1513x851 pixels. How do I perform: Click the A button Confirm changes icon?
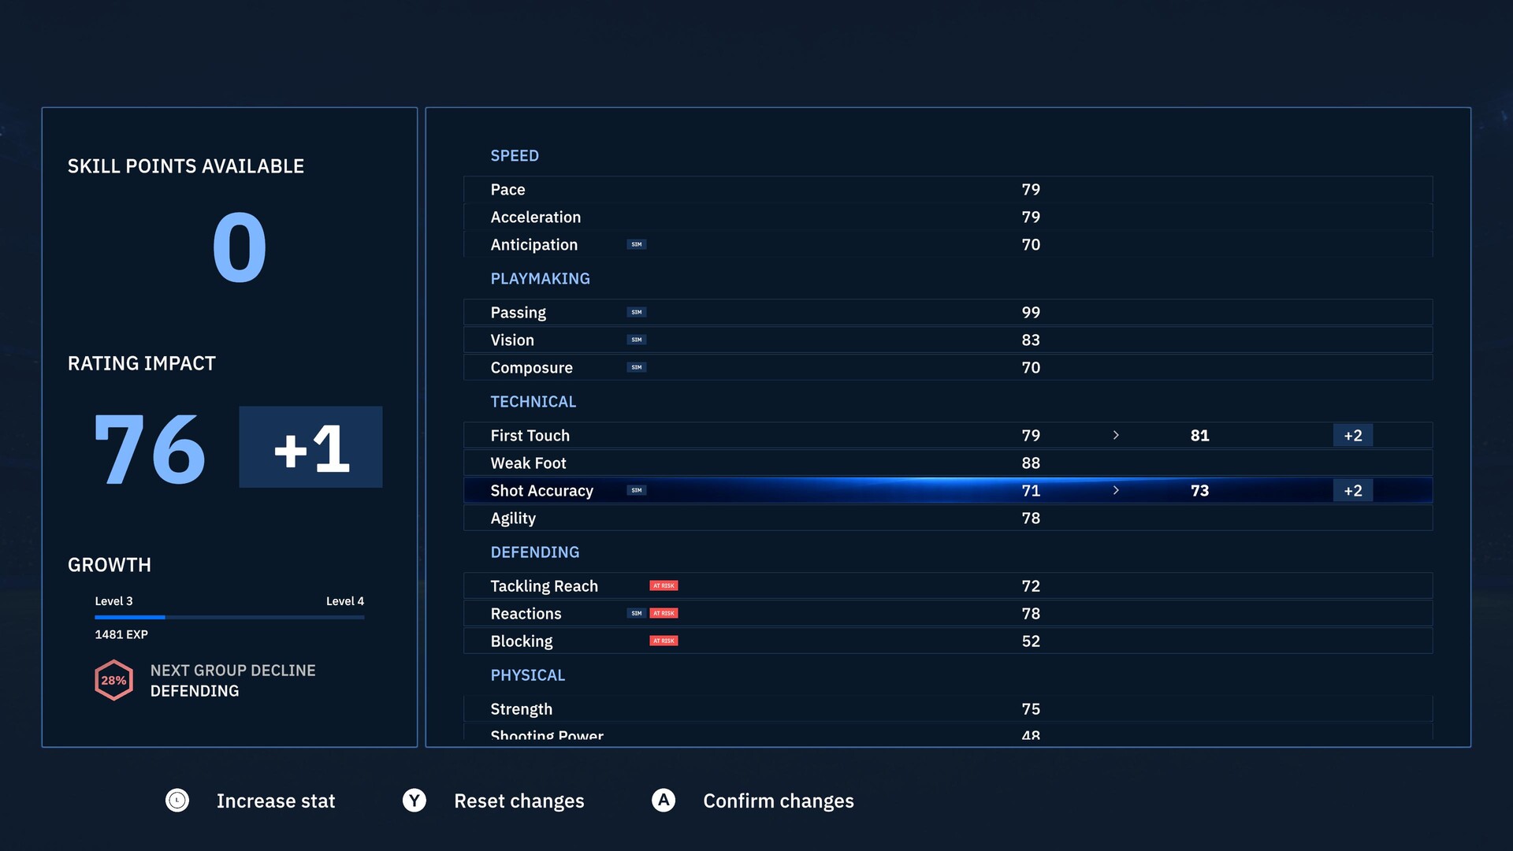pyautogui.click(x=664, y=801)
